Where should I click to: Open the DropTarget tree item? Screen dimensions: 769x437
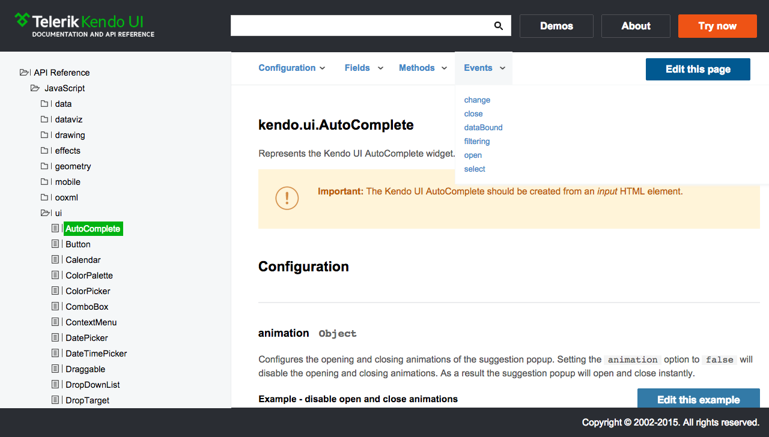(x=87, y=400)
